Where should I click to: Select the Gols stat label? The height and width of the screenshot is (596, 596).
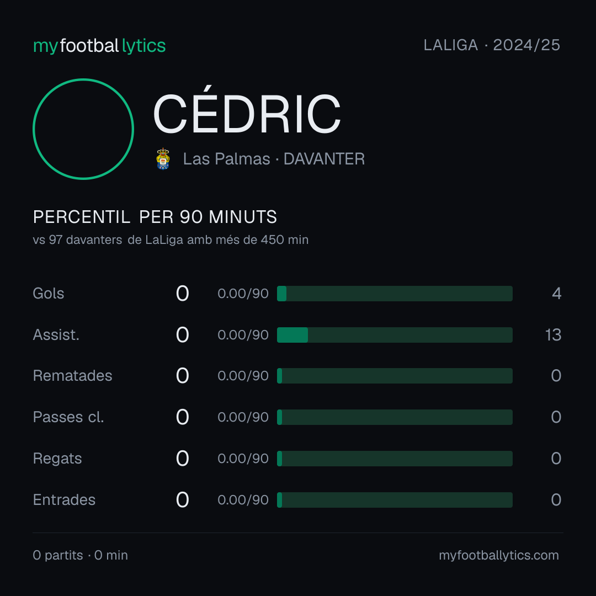pyautogui.click(x=48, y=294)
